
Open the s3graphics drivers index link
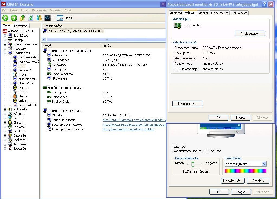tap(134, 125)
